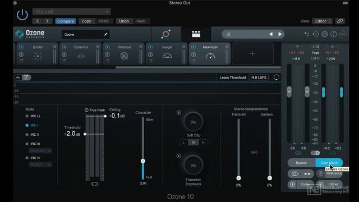Open Ozone settings gear
This screenshot has height=202, width=359.
(324, 34)
